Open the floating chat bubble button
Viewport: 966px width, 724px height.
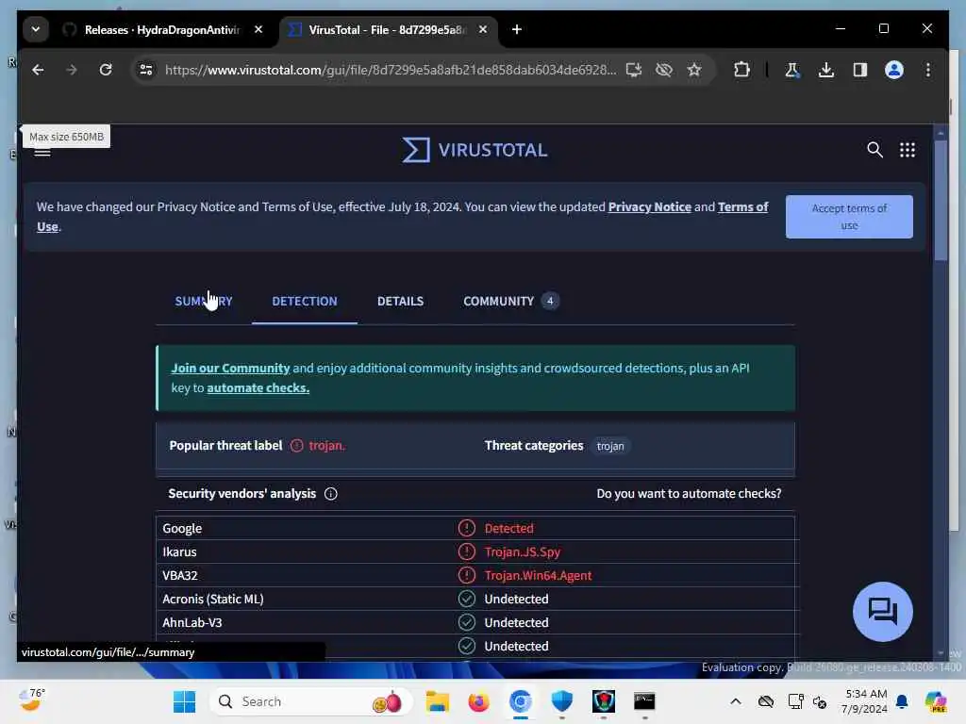(882, 612)
